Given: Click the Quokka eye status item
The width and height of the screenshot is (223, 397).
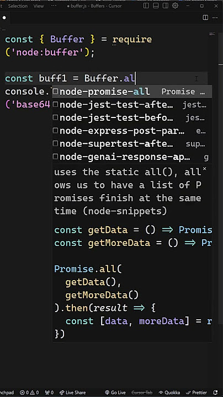Looking at the screenshot, I should pos(169,393).
